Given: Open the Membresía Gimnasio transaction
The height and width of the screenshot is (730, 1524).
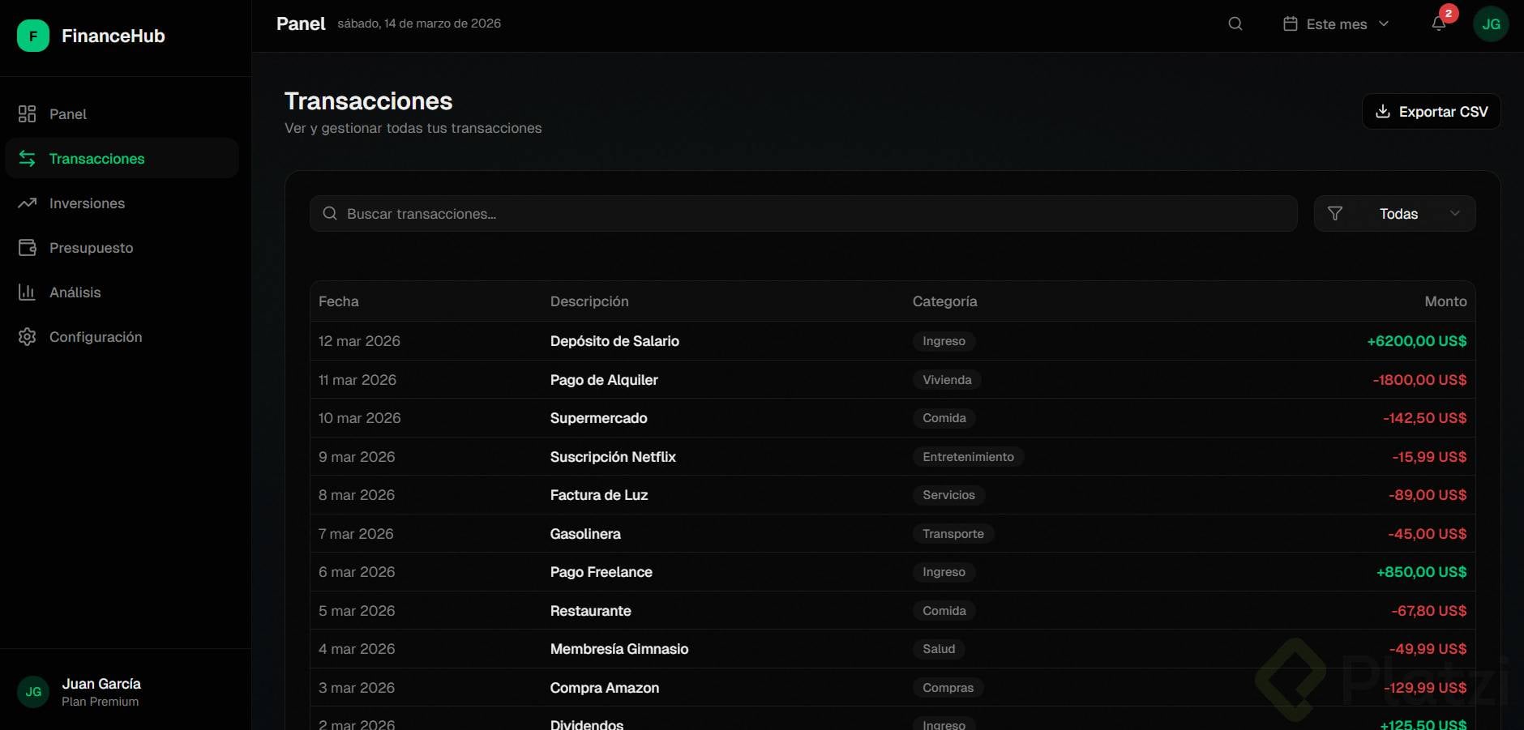Looking at the screenshot, I should click(x=893, y=649).
